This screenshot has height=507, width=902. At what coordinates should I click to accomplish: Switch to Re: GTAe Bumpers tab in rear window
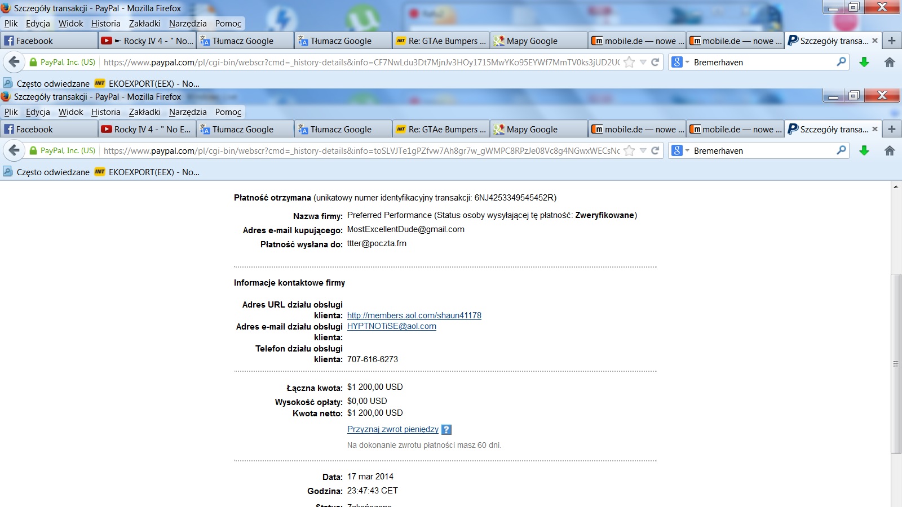click(x=441, y=41)
